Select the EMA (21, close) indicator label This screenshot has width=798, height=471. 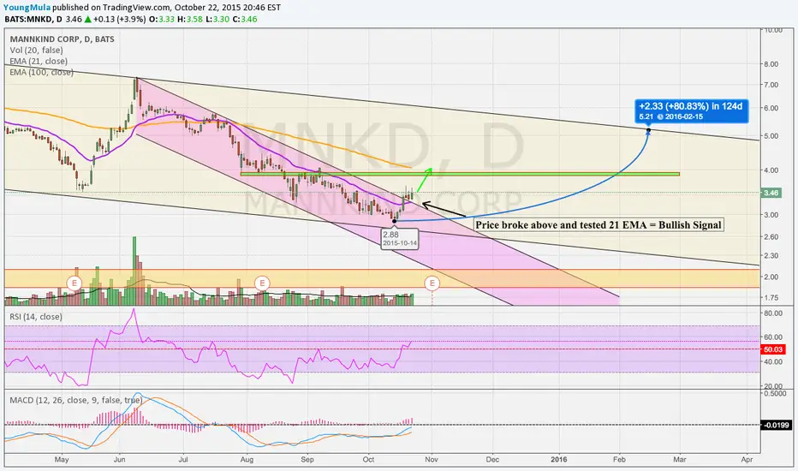point(39,61)
